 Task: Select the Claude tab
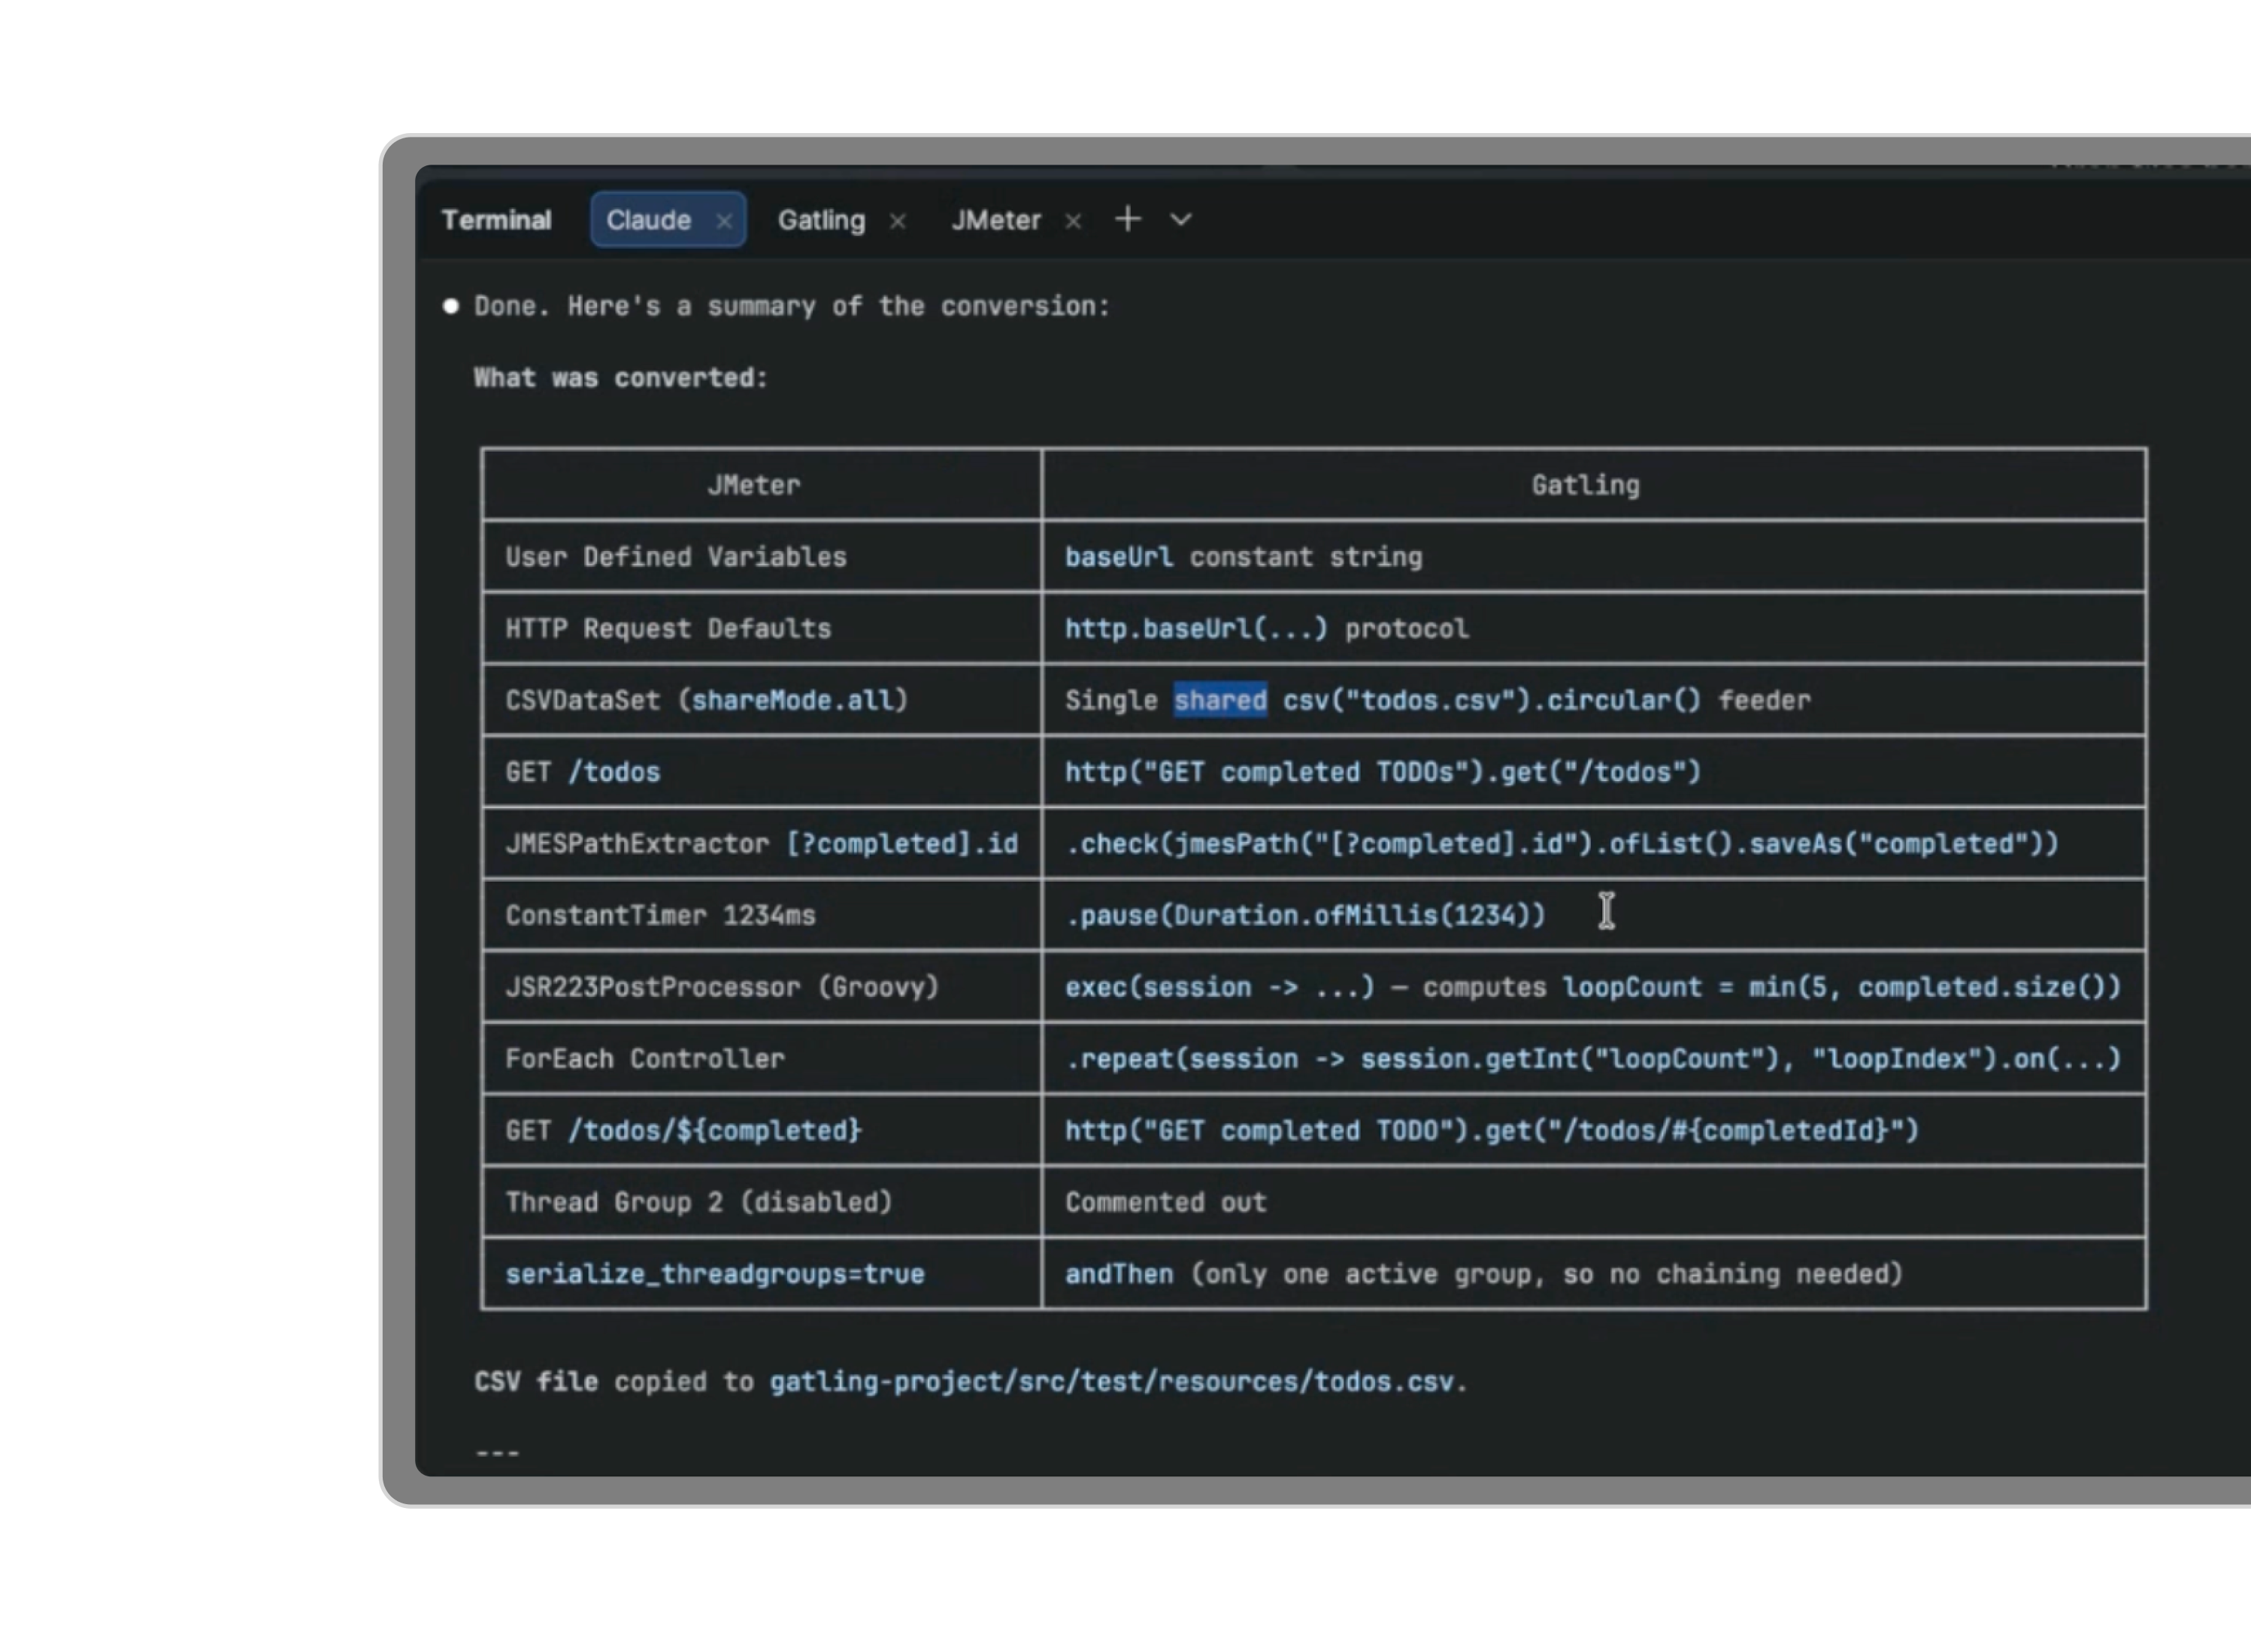[x=649, y=220]
